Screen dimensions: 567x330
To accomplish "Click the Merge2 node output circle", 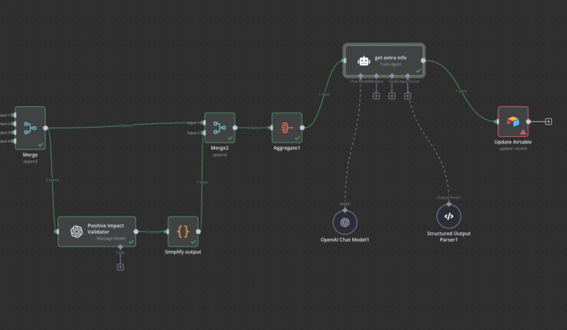I will click(235, 128).
